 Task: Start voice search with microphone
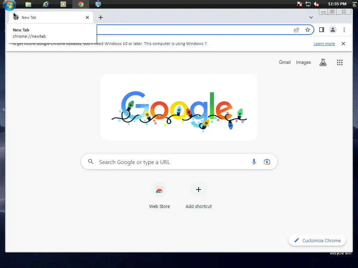254,162
